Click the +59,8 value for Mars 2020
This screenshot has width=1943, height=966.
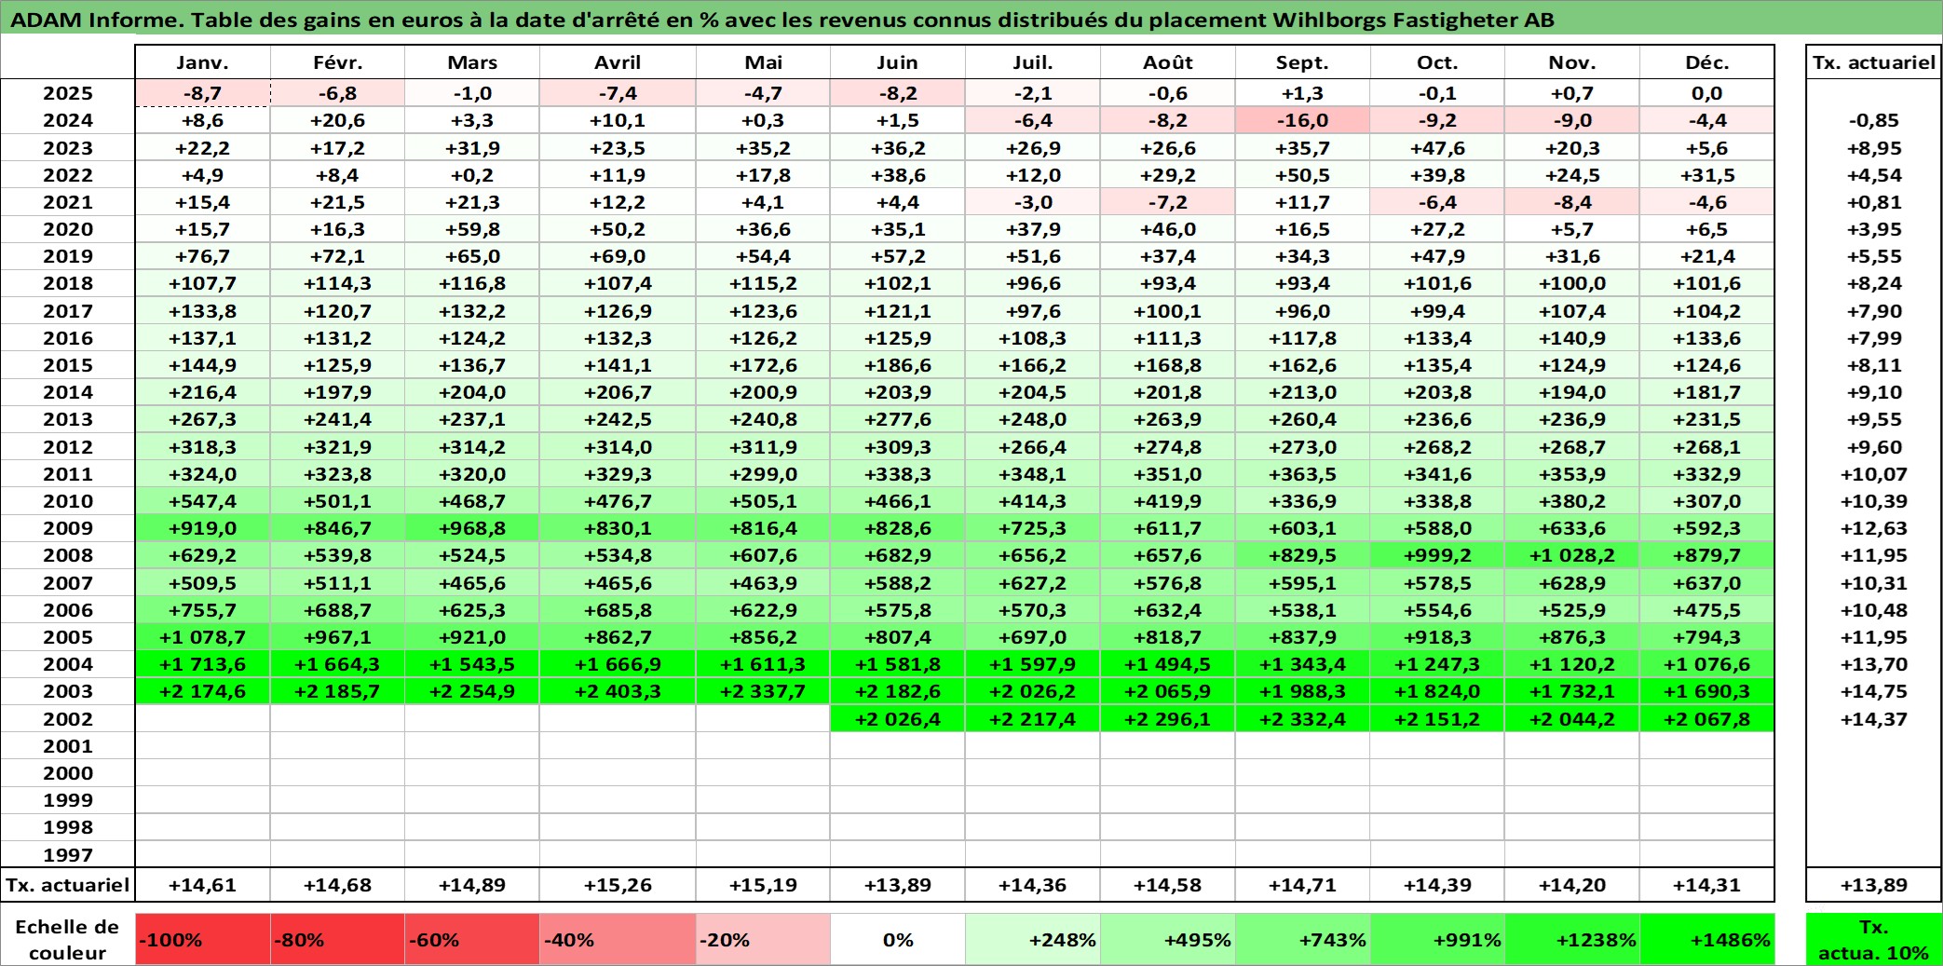[x=472, y=229]
